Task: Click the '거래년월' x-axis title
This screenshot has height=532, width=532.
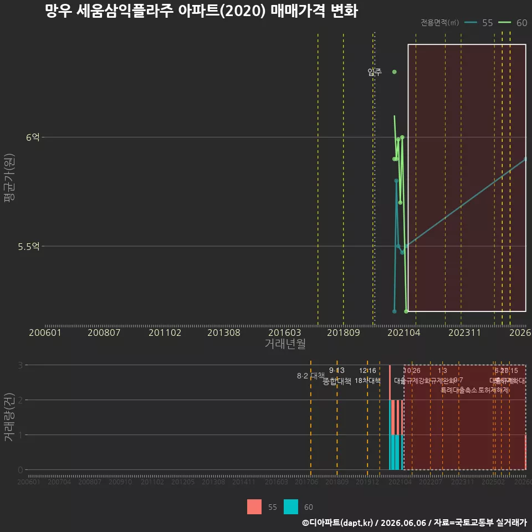Action: pyautogui.click(x=285, y=344)
